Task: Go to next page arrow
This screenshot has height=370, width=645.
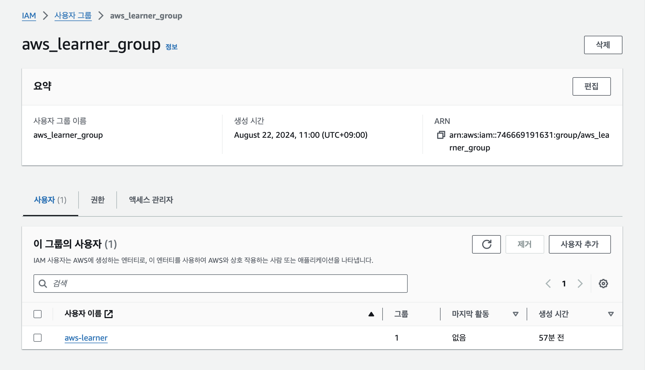Action: tap(580, 284)
